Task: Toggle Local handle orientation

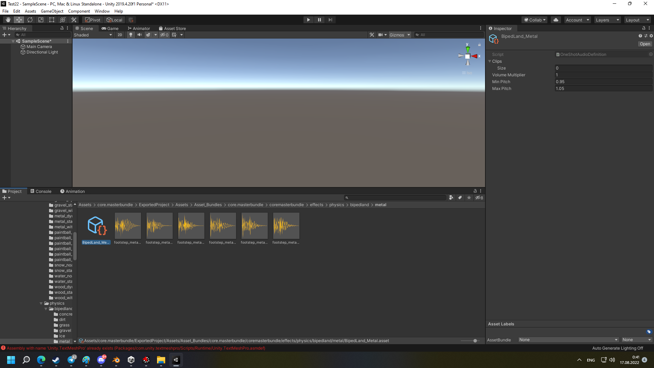Action: pyautogui.click(x=114, y=19)
